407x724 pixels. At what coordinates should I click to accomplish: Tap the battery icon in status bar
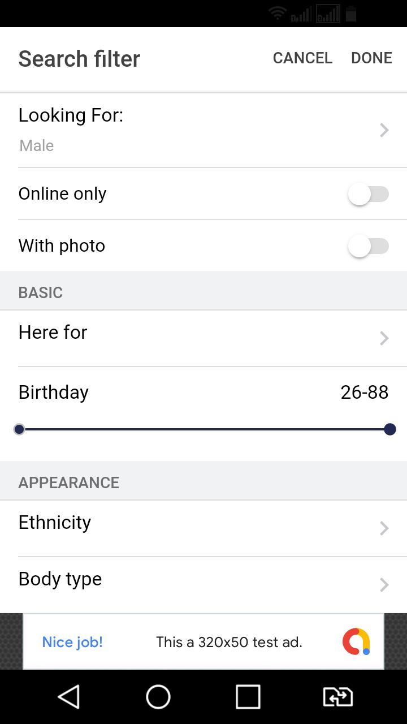tap(351, 14)
